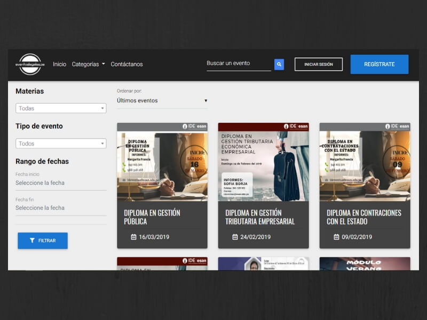Open the Tipo de evento dropdown
Image resolution: width=427 pixels, height=320 pixels.
[x=61, y=143]
